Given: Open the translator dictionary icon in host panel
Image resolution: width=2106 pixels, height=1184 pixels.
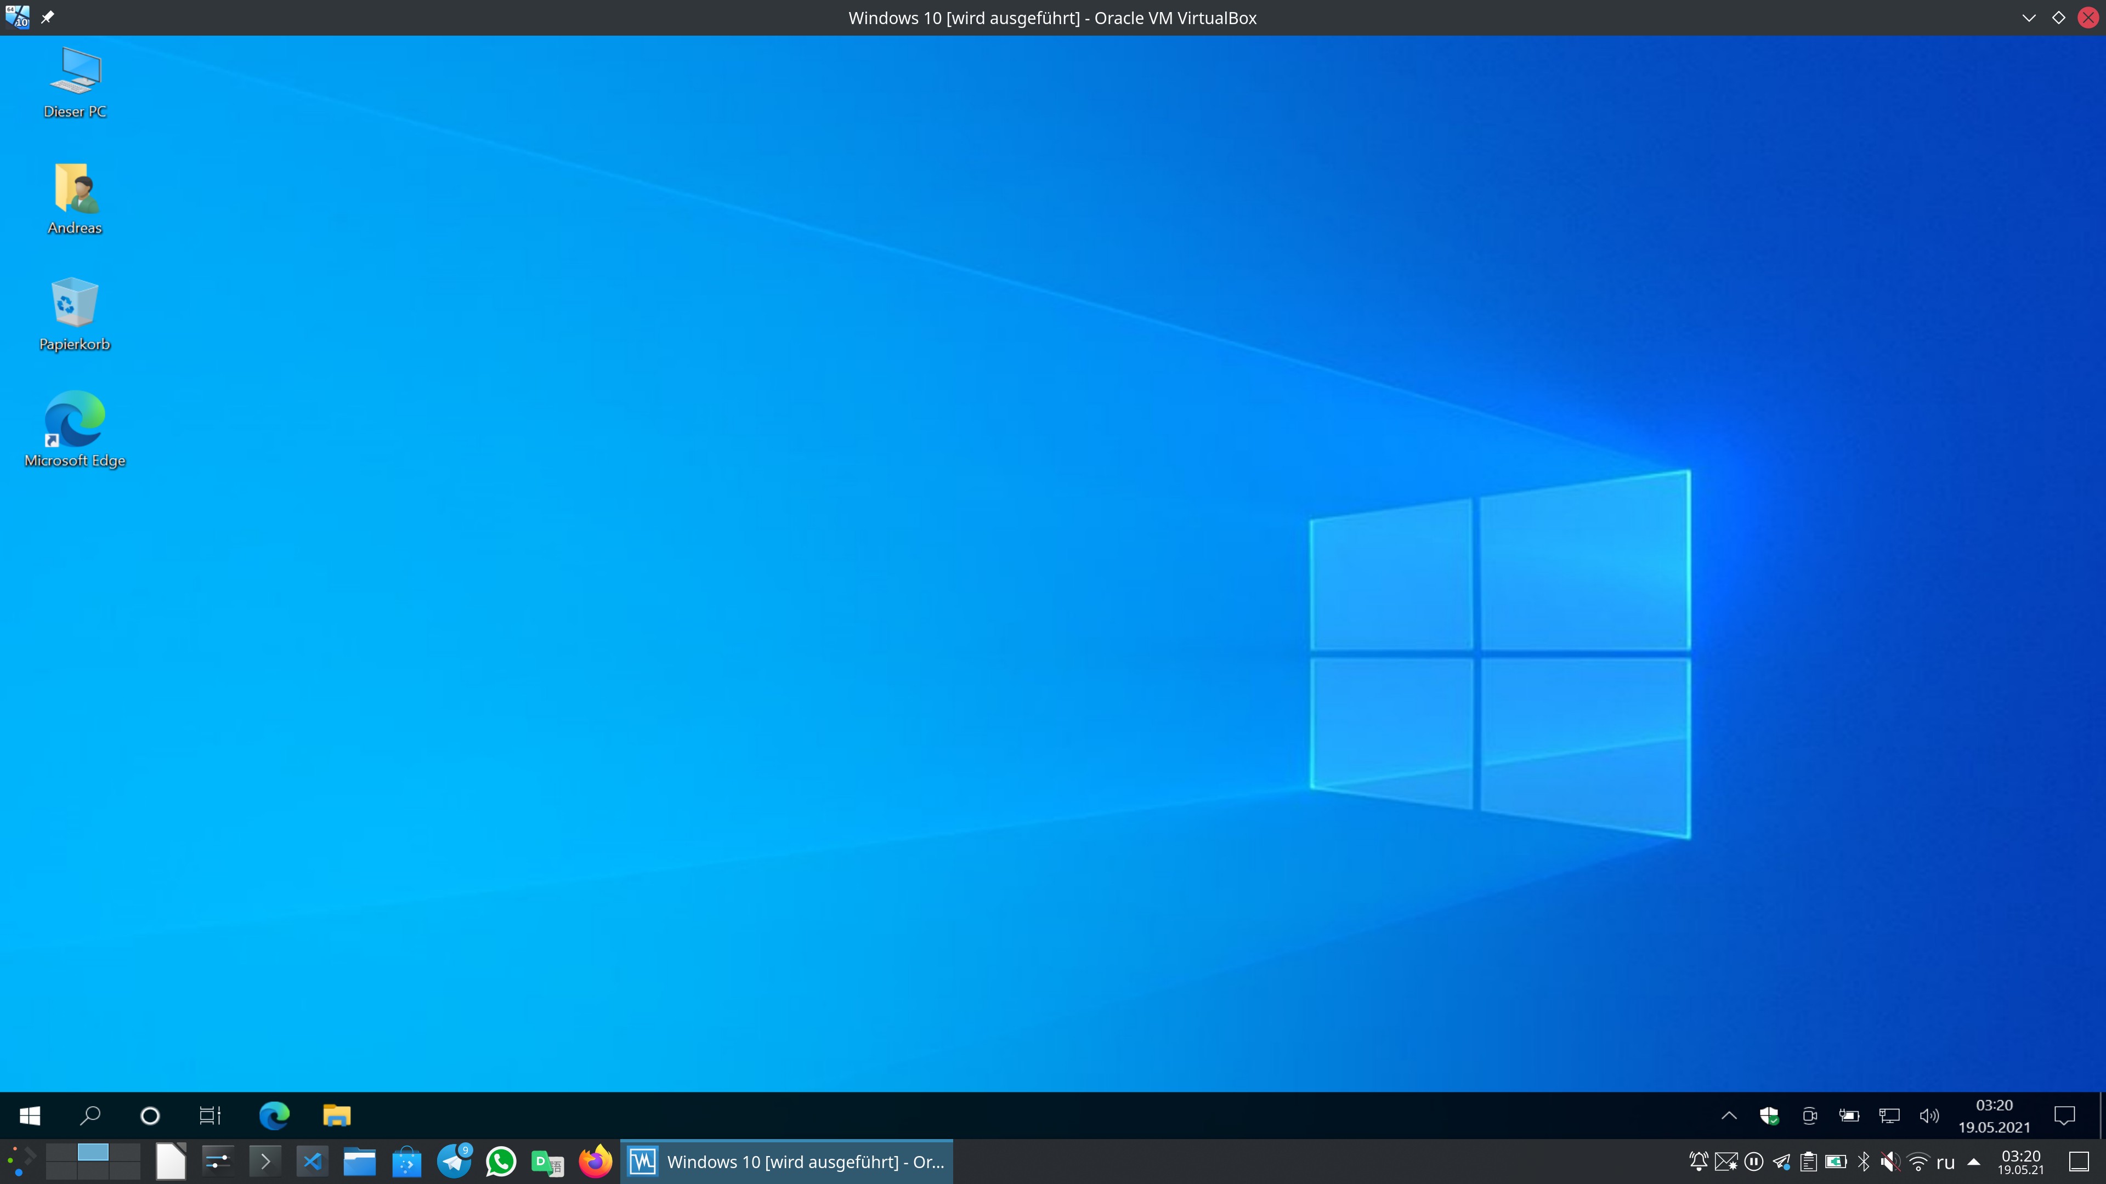Looking at the screenshot, I should click(548, 1162).
